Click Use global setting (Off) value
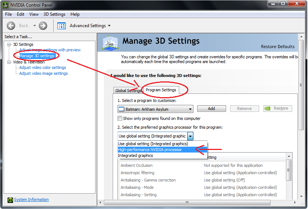Viewport: 308px width, 209px height. 224,180
